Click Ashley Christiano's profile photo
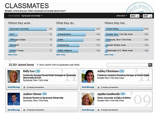This screenshot has height=115, width=158. [x=88, y=76]
